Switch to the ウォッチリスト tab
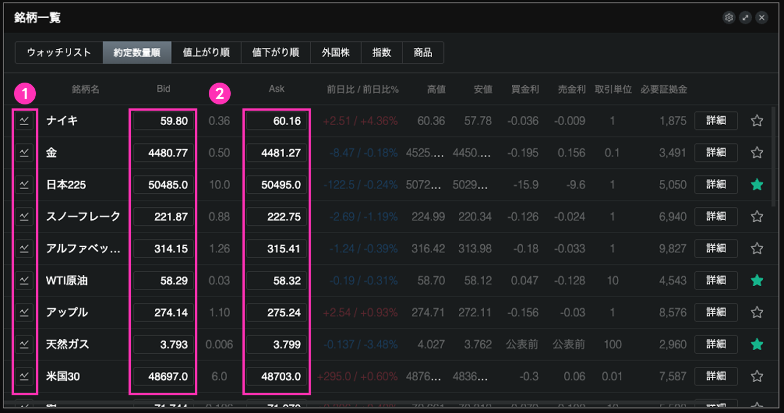 pyautogui.click(x=59, y=52)
